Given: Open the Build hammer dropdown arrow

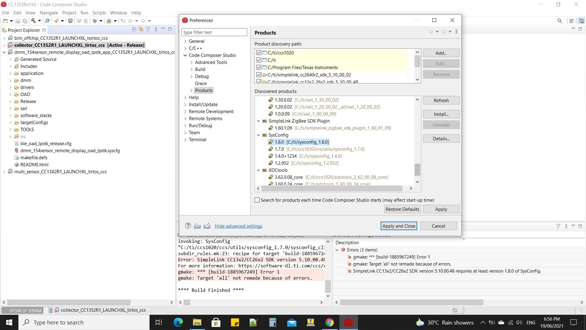Looking at the screenshot, I should click(40, 21).
